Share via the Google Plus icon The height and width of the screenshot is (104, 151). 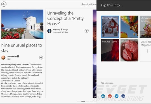pos(110,96)
